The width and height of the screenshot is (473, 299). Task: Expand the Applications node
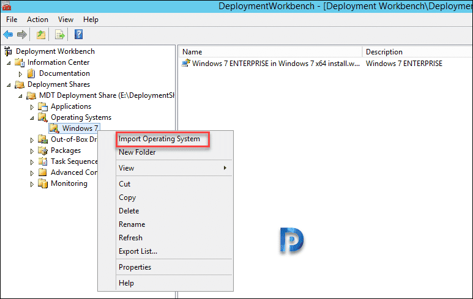point(32,107)
